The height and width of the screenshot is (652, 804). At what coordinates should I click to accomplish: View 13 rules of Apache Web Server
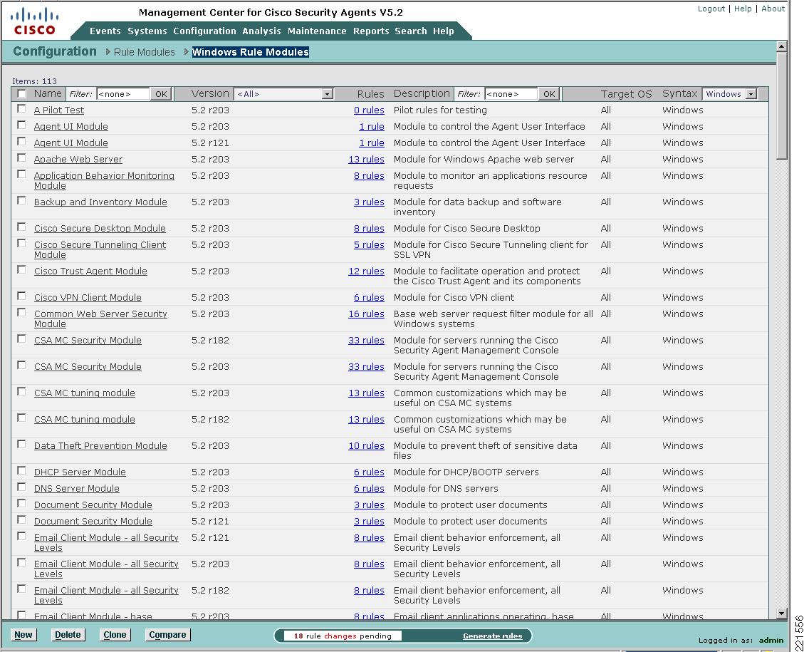366,160
